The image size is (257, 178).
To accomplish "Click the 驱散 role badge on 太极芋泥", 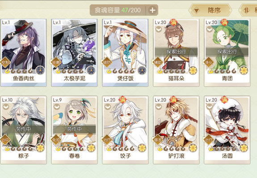I will tap(56, 62).
